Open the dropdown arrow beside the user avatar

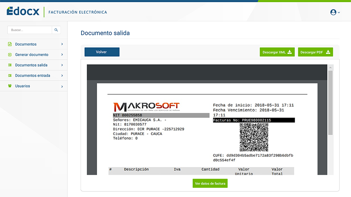(339, 13)
